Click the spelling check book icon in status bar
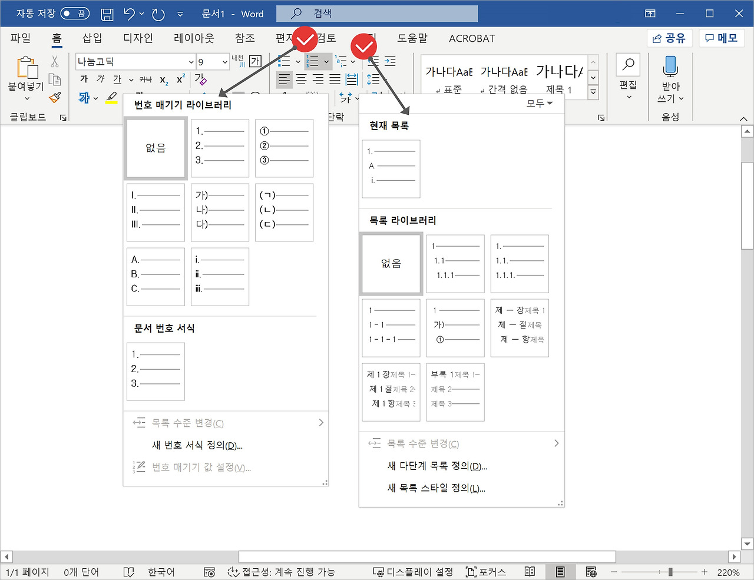Viewport: 754px width, 580px height. pos(128,572)
